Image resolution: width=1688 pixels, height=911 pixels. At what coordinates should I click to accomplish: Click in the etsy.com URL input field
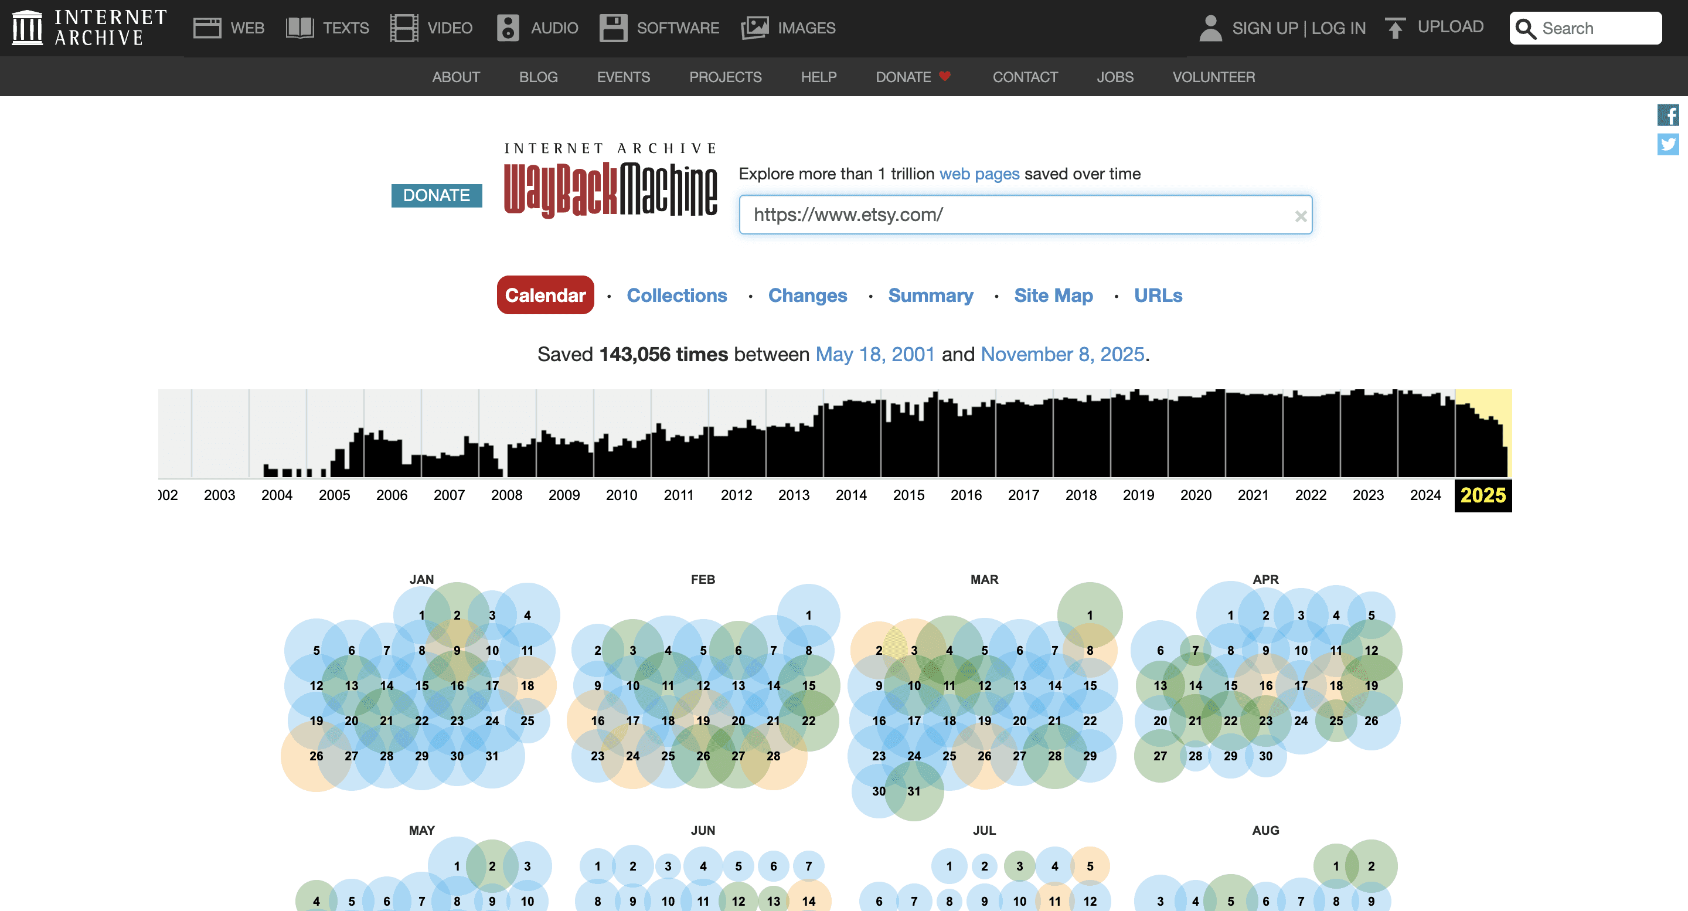[x=1009, y=215]
